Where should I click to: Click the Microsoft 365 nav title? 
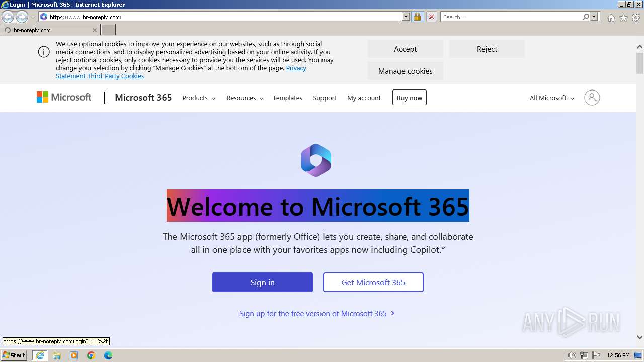[143, 98]
